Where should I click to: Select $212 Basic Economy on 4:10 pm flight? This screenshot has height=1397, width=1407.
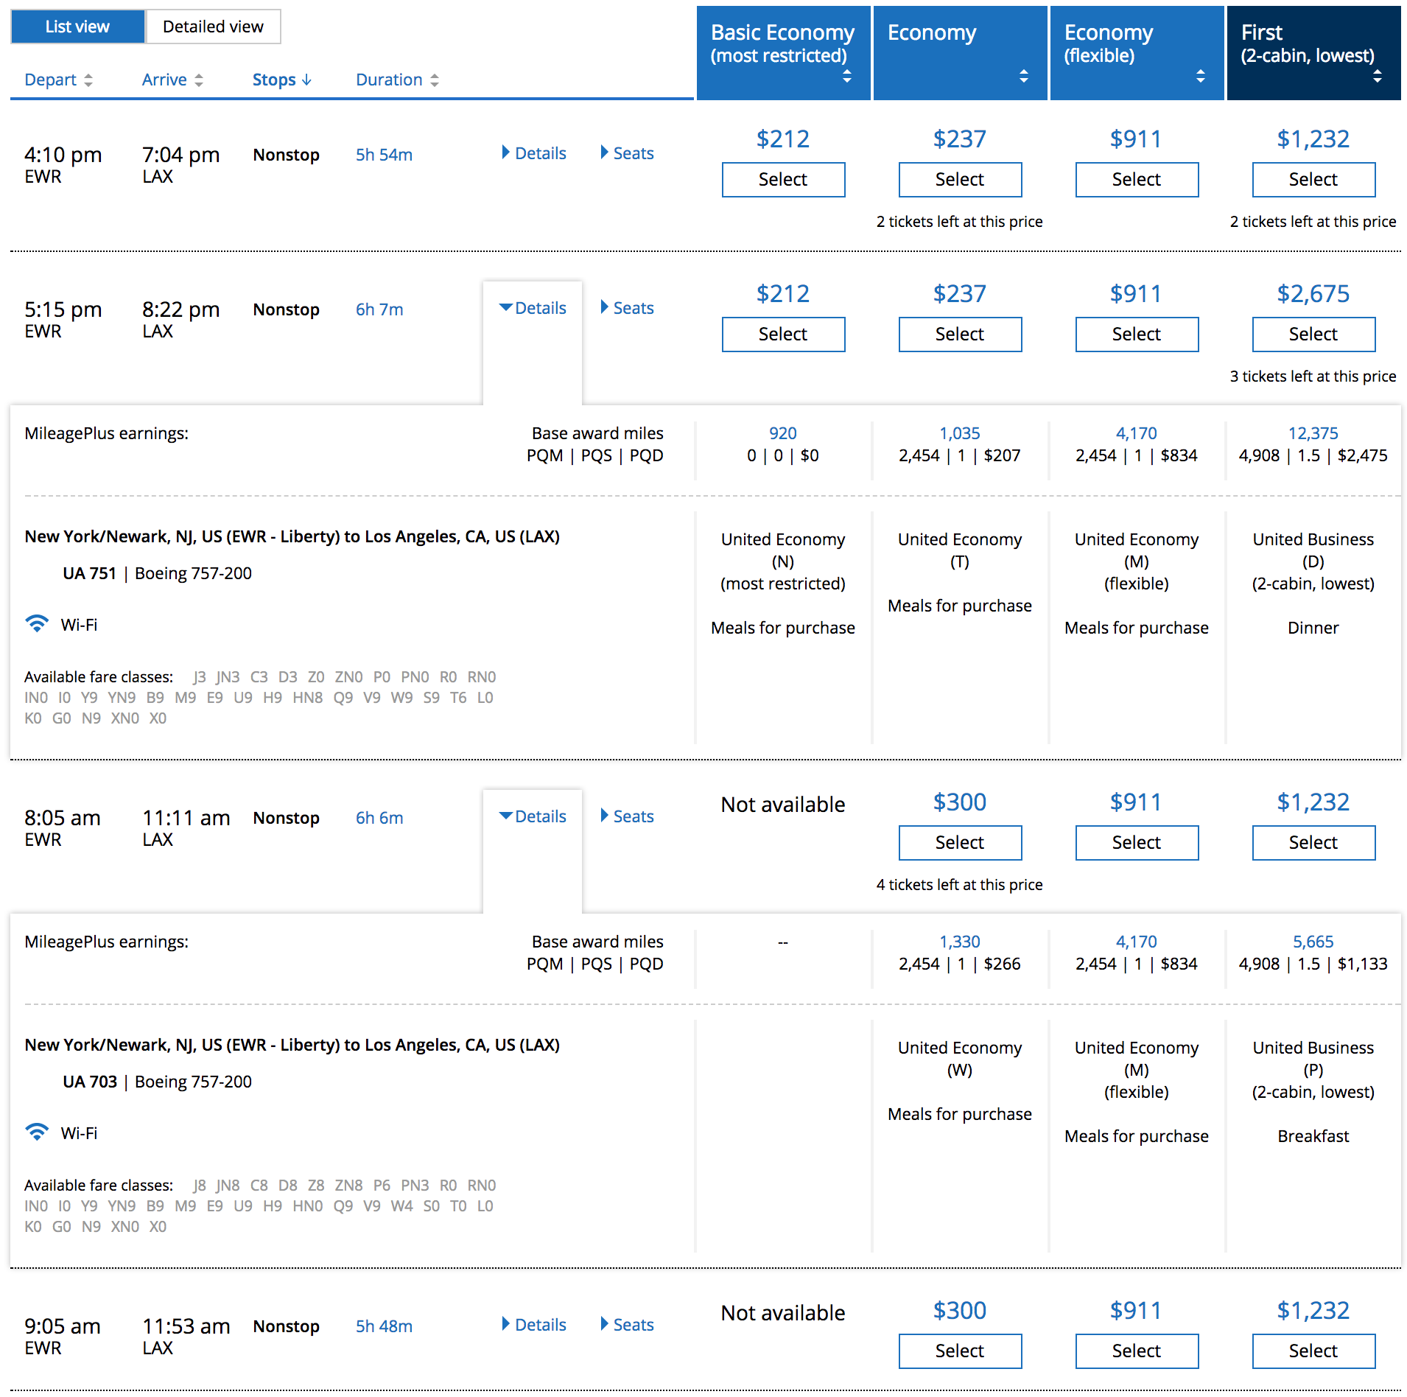pos(783,180)
